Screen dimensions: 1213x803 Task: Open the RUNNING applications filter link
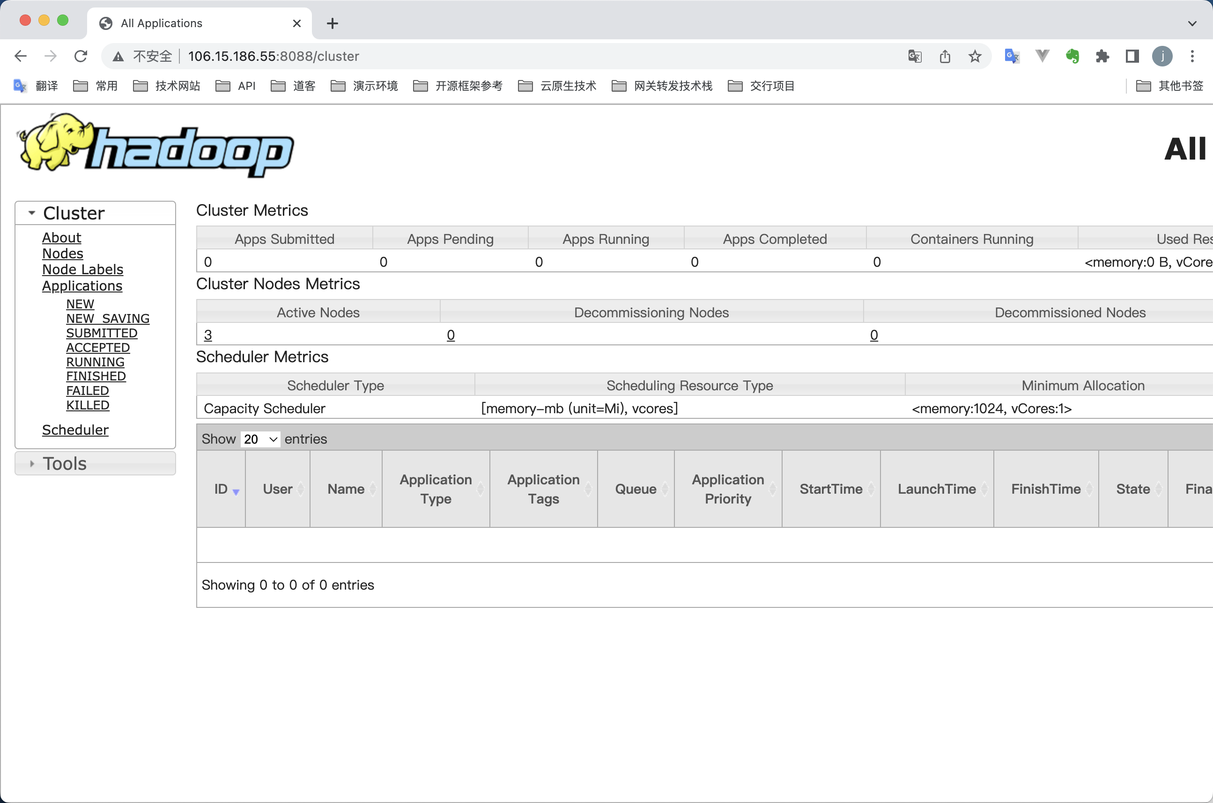pyautogui.click(x=96, y=362)
